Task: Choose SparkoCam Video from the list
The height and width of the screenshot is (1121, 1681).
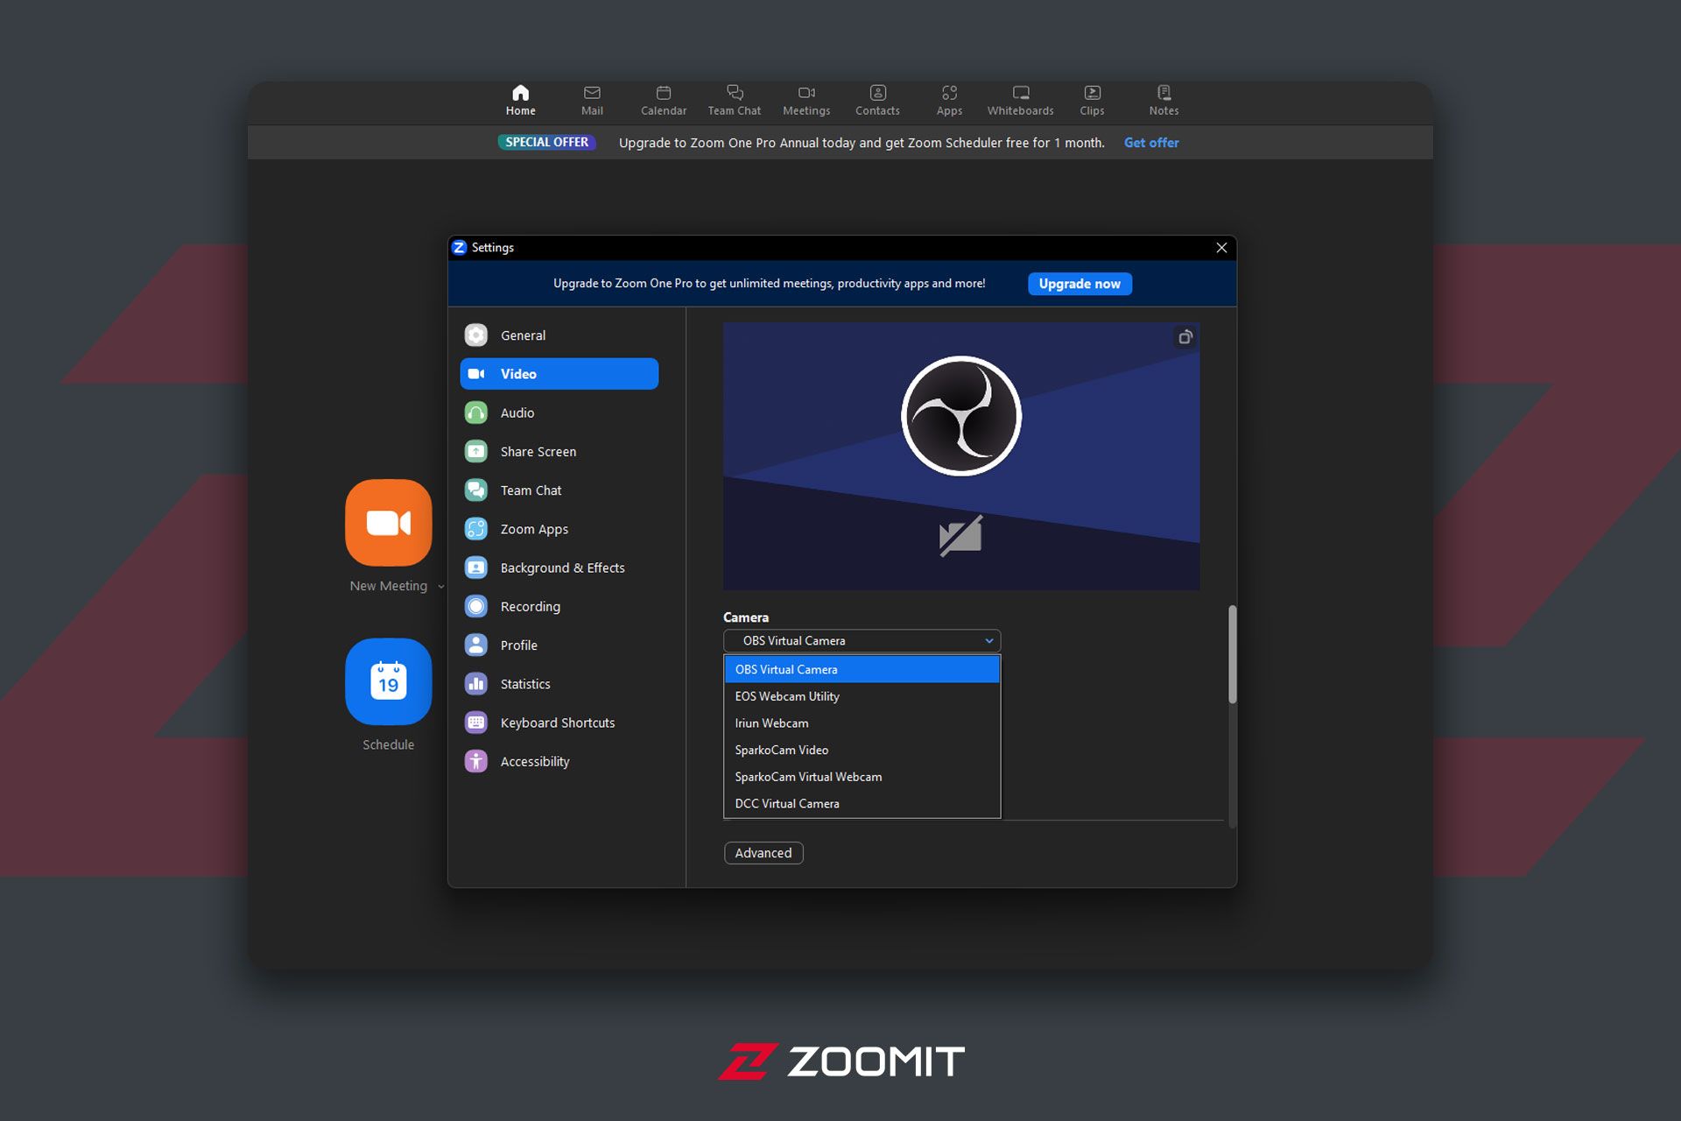Action: pyautogui.click(x=862, y=750)
